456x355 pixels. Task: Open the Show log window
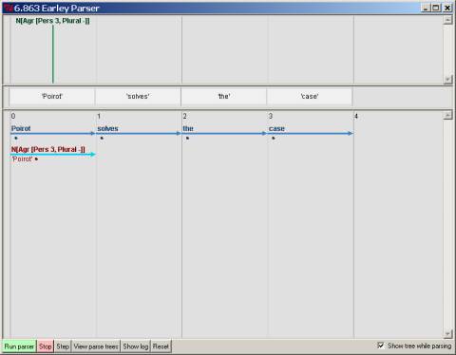tap(136, 346)
